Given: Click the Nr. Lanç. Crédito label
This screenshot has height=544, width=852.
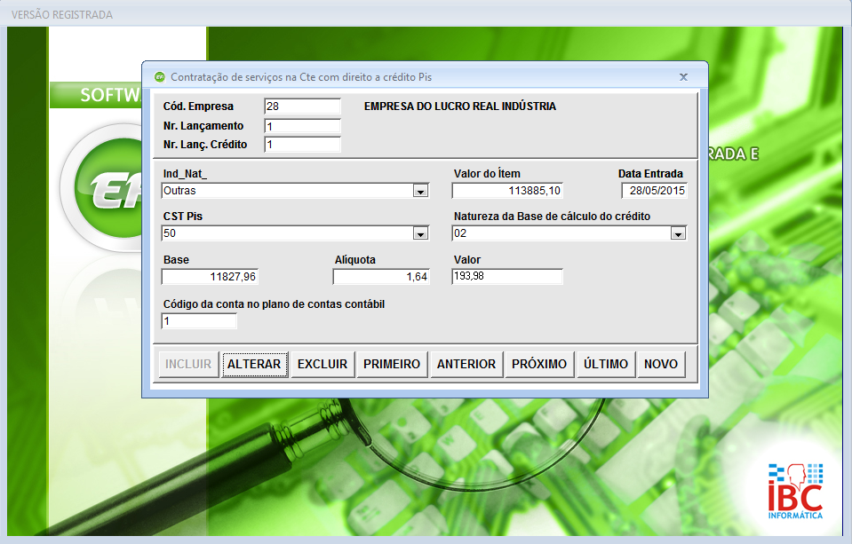Looking at the screenshot, I should [205, 145].
